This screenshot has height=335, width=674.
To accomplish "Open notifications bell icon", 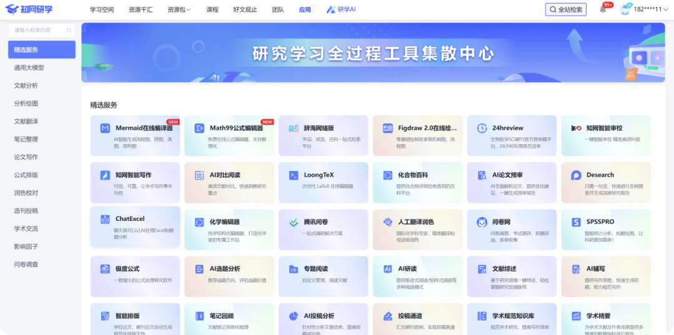I will [603, 9].
